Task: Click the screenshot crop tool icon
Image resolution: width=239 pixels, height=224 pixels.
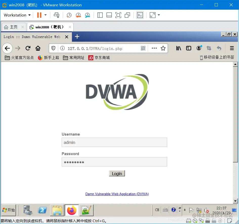Action: click(x=209, y=48)
